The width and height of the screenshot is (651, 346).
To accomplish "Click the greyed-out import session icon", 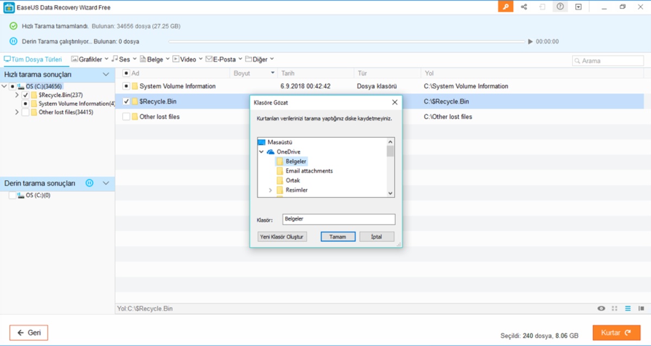I will 542,7.
